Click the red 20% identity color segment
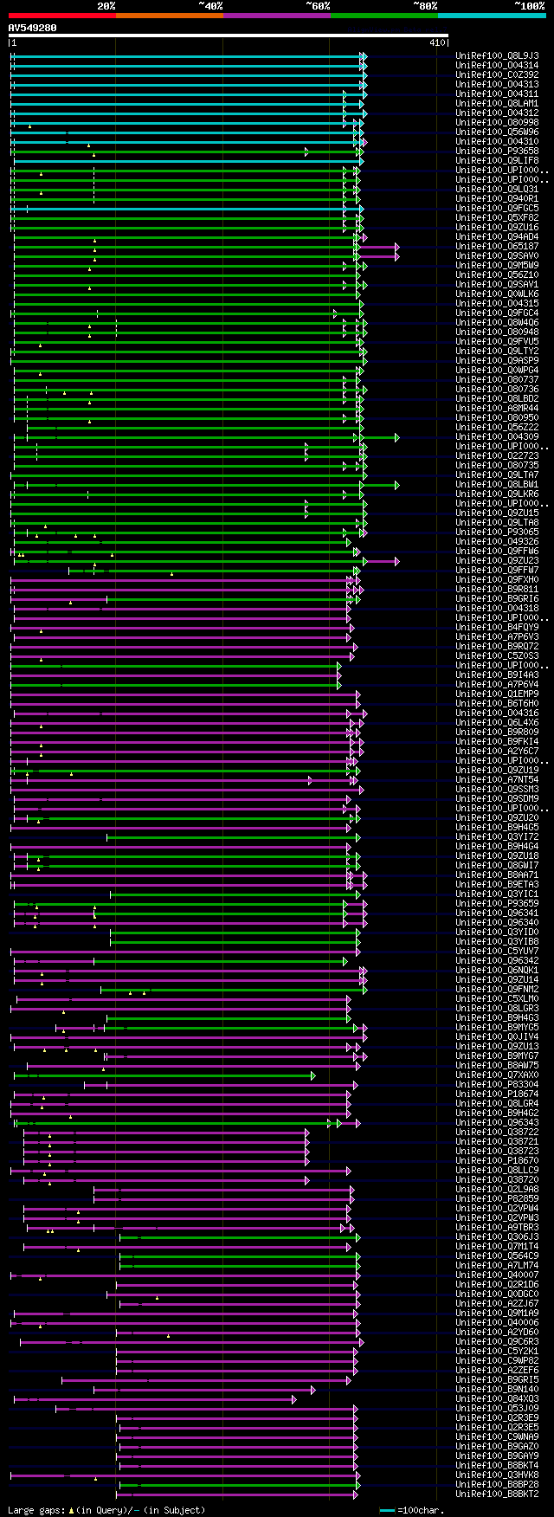 click(x=62, y=15)
